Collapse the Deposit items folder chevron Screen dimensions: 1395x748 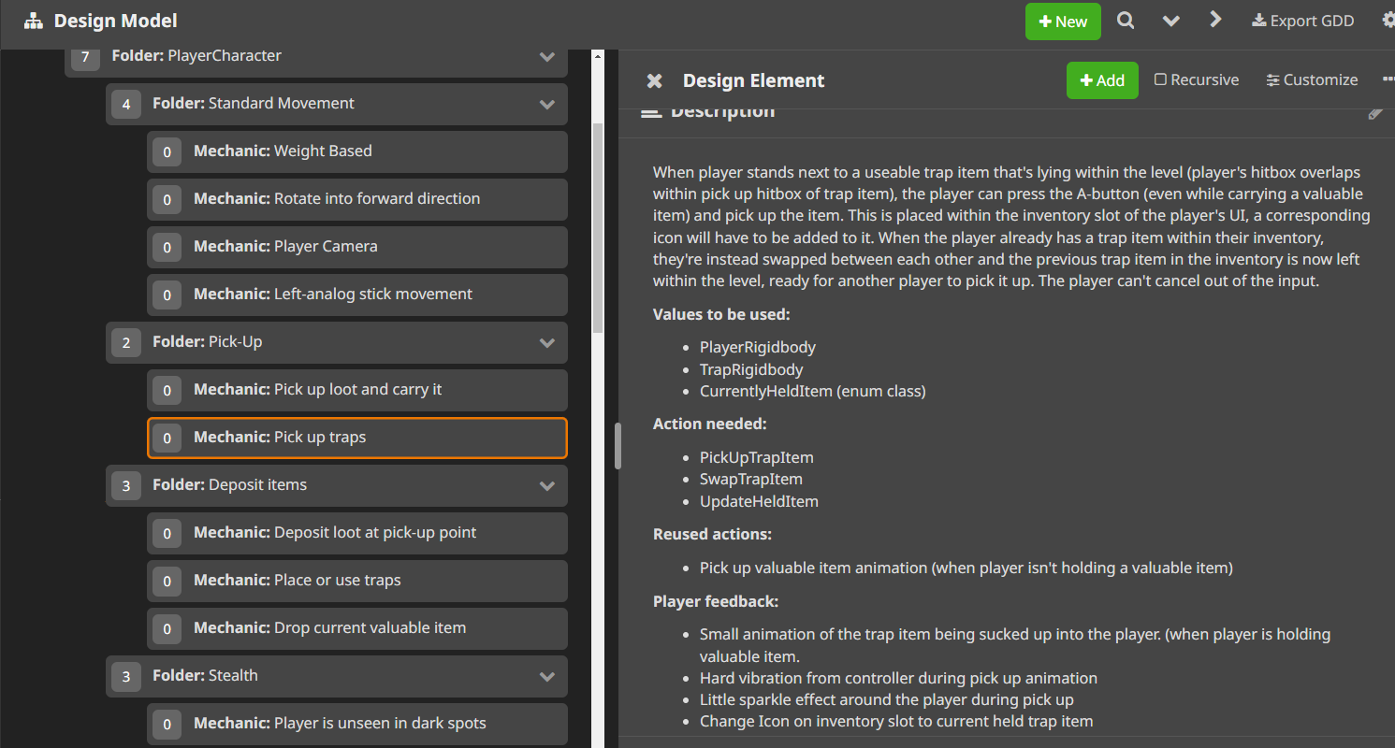pyautogui.click(x=547, y=485)
